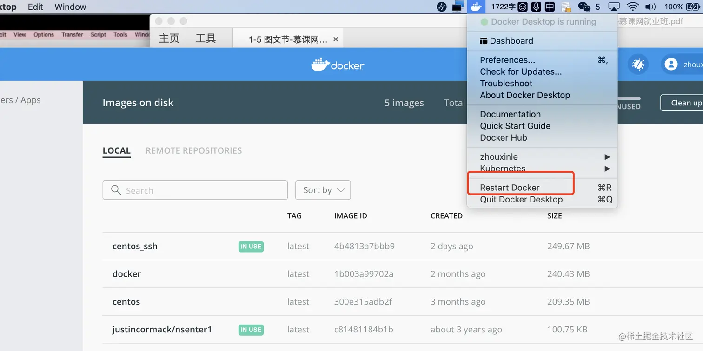
Task: Click the CREATED column header
Action: [446, 216]
